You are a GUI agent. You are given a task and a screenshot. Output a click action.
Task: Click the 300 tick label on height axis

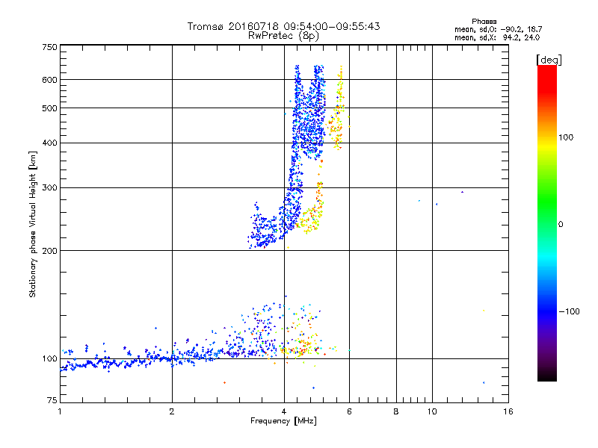click(x=49, y=187)
